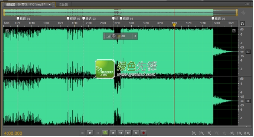Jump to previous marker in transport
Screen dimensions: 254x137
click(113, 133)
